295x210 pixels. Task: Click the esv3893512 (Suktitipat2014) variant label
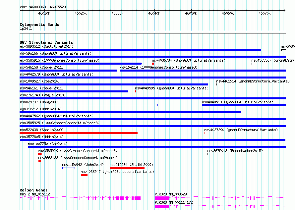[47, 46]
